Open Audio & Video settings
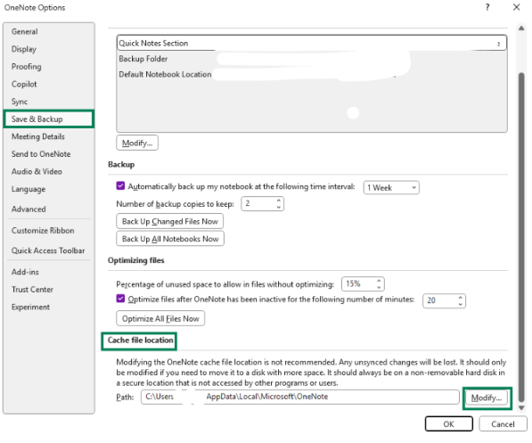Viewport: 532px width, 443px height. 37,171
